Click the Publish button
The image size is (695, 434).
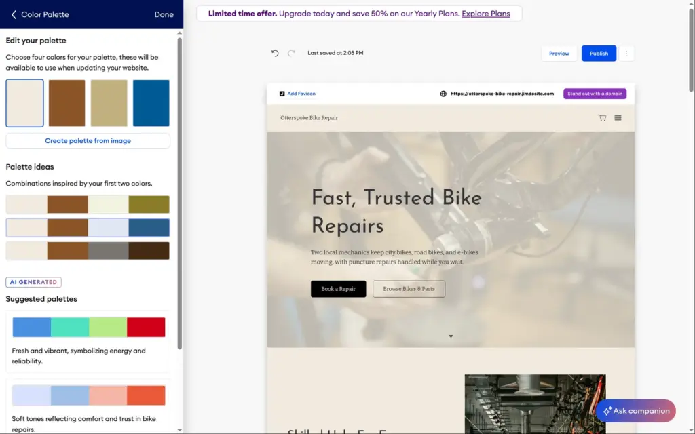pos(599,54)
